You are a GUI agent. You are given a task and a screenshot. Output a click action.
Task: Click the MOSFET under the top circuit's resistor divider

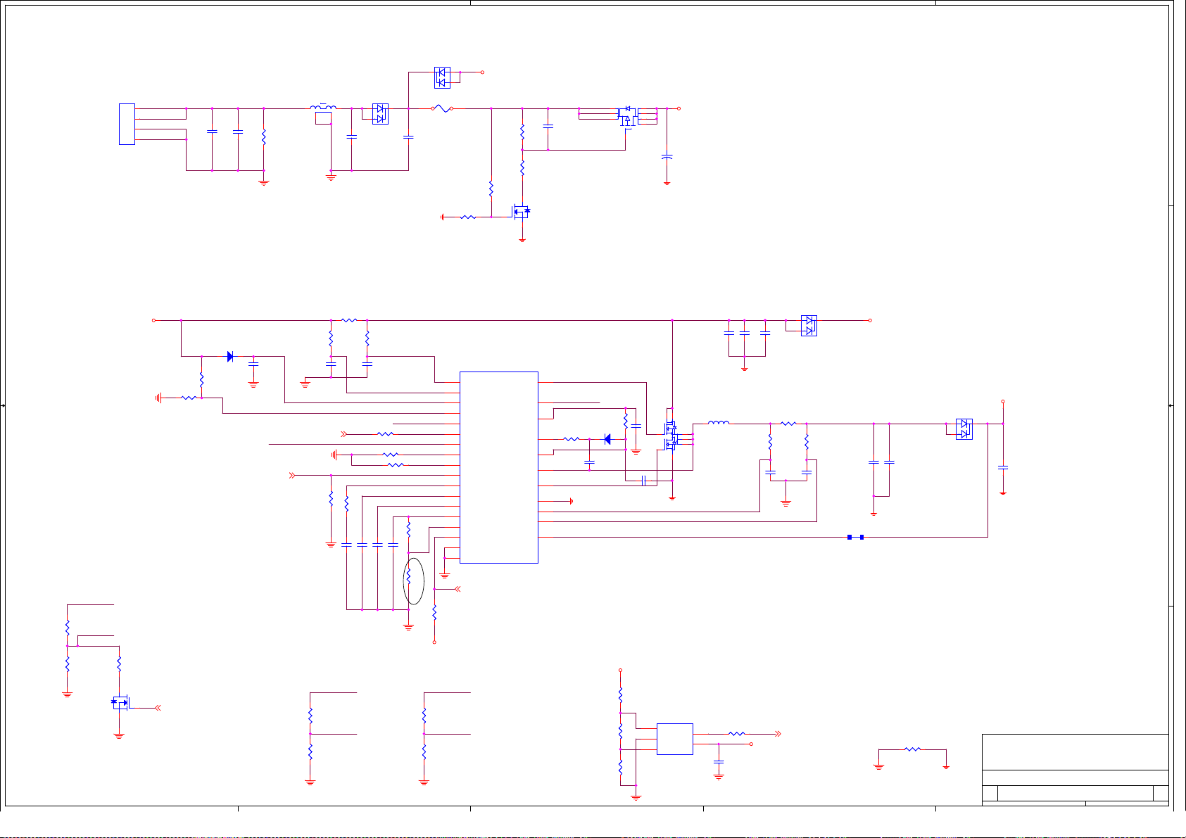tap(521, 211)
